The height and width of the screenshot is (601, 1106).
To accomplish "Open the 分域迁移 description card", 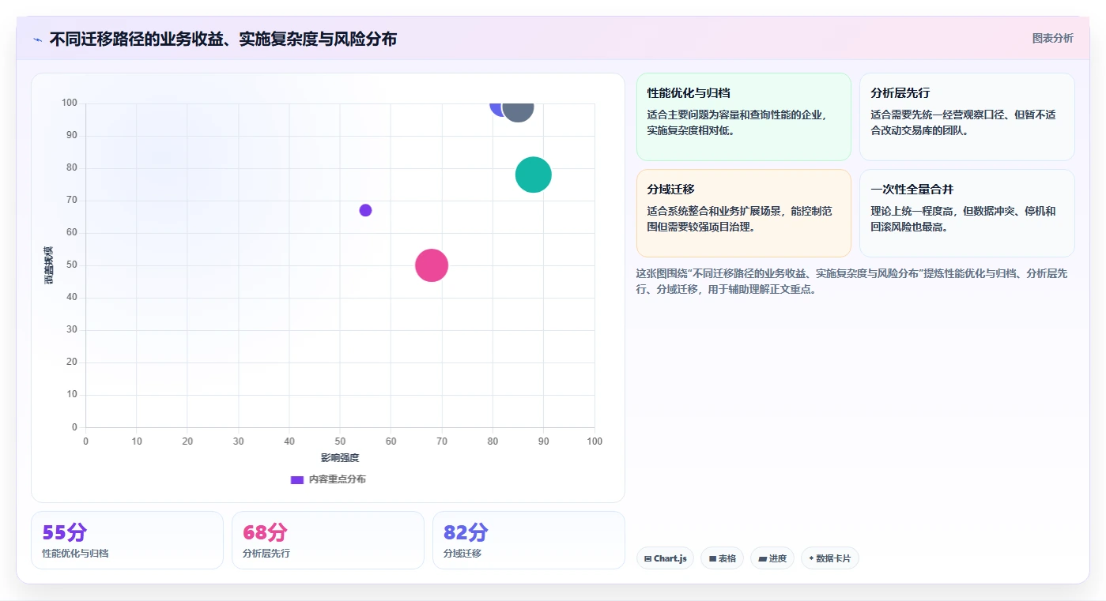I will point(743,213).
